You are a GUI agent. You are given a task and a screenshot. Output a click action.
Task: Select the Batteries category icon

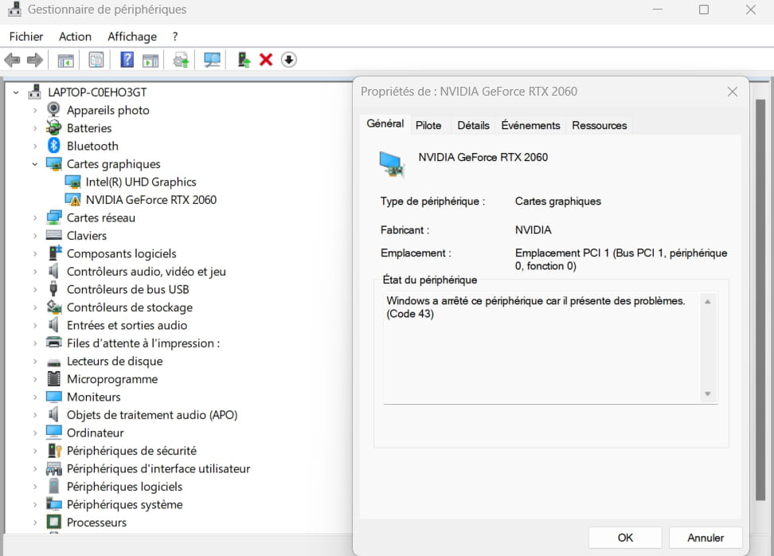(x=53, y=127)
